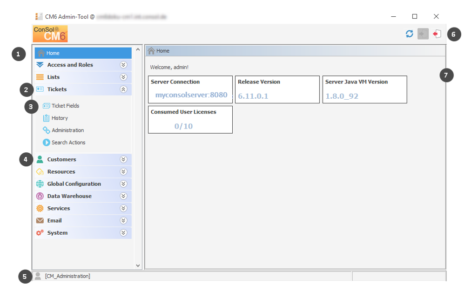Expand the Access and Roles chevron

(123, 65)
